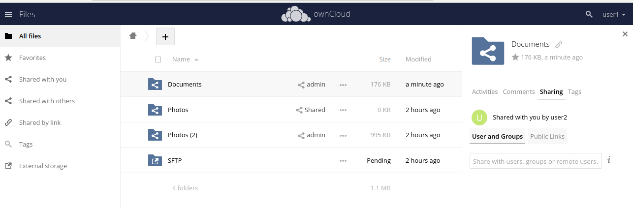Select the Sharing tab
Screen dimensions: 633x209
[x=551, y=91]
